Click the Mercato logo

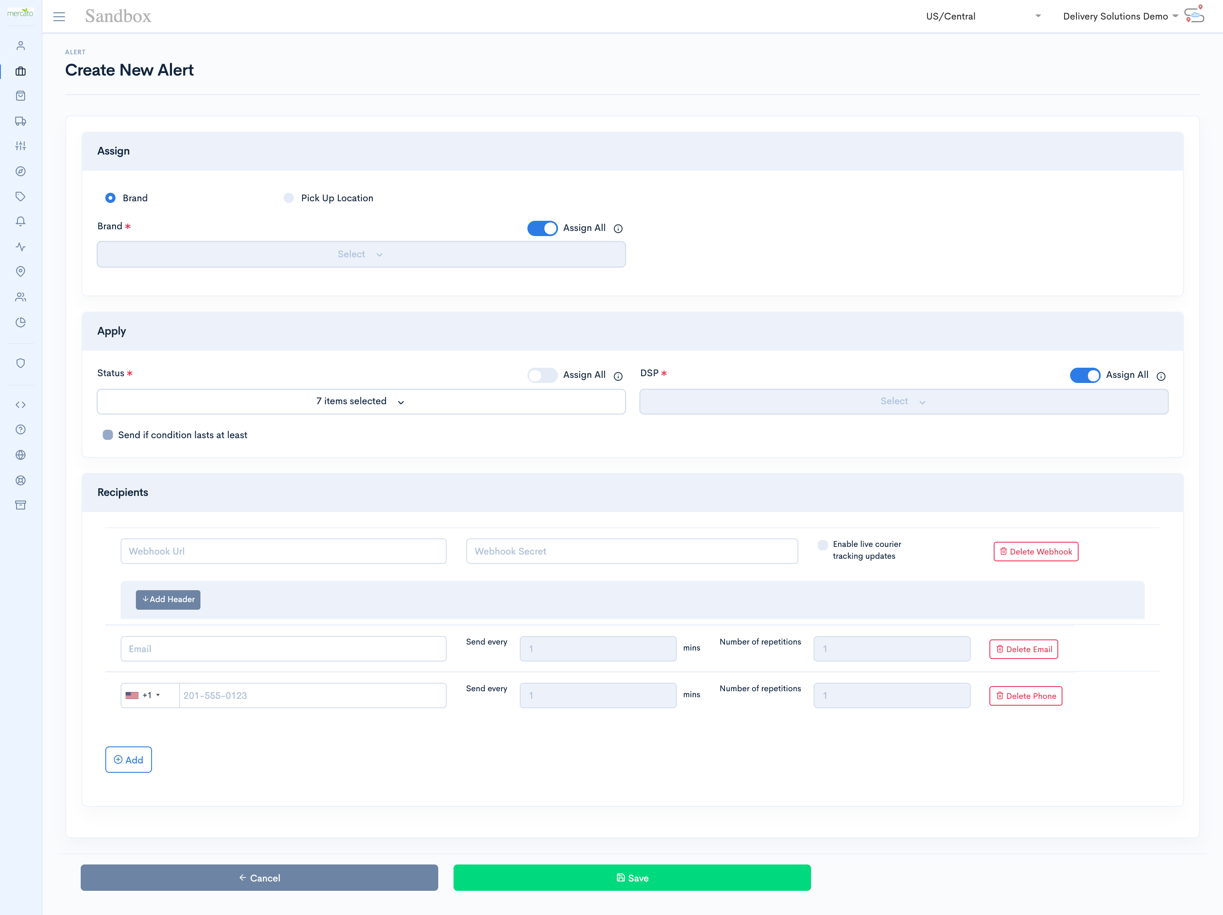[20, 13]
